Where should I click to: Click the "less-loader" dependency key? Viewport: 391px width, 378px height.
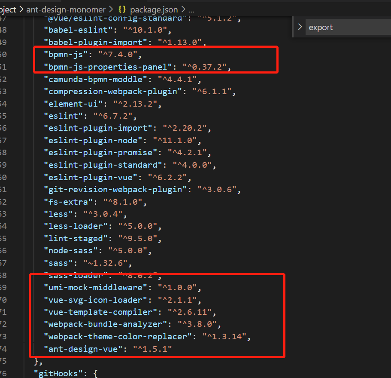point(76,226)
